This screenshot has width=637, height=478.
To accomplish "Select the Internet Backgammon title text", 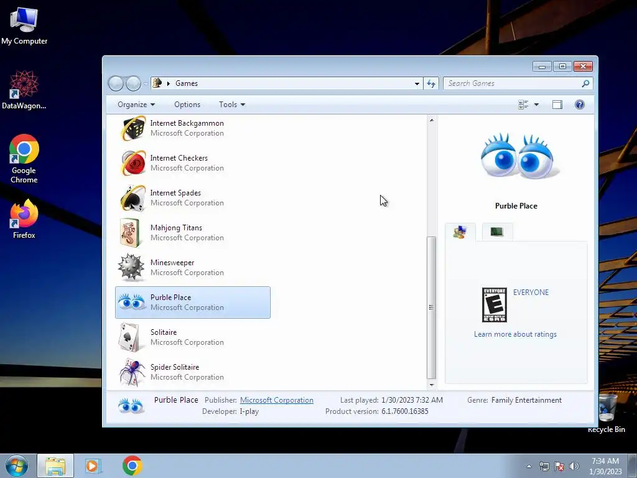I will (187, 123).
